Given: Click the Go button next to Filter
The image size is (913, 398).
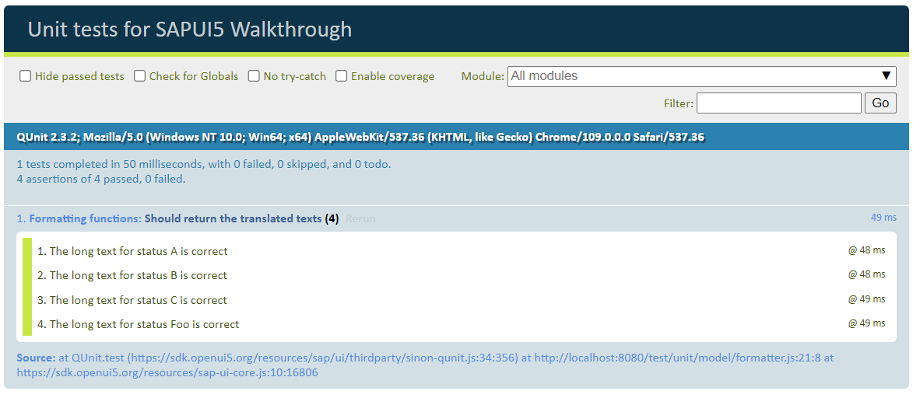Looking at the screenshot, I should click(x=880, y=103).
